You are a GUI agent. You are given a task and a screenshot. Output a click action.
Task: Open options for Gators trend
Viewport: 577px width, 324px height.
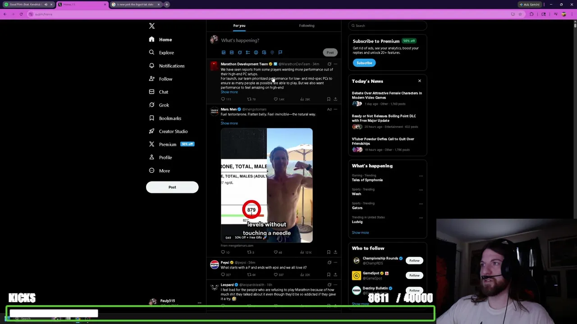pos(421,204)
